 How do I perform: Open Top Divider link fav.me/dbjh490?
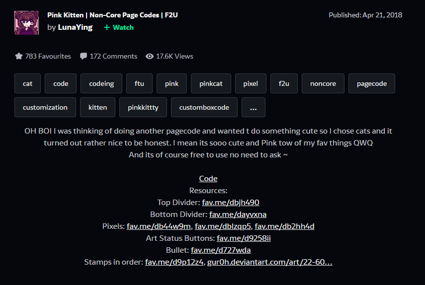tap(231, 203)
